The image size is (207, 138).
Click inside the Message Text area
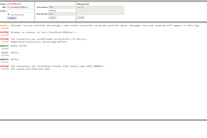coord(100,10)
